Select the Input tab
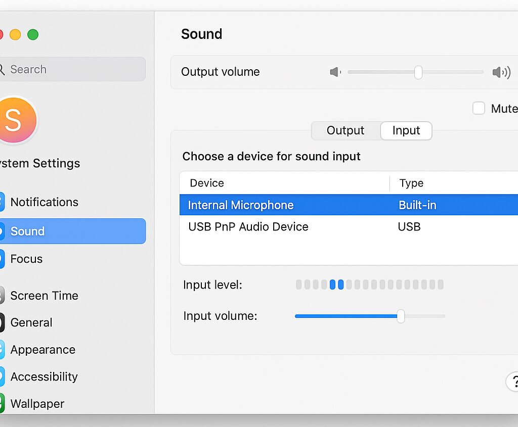 coord(406,130)
